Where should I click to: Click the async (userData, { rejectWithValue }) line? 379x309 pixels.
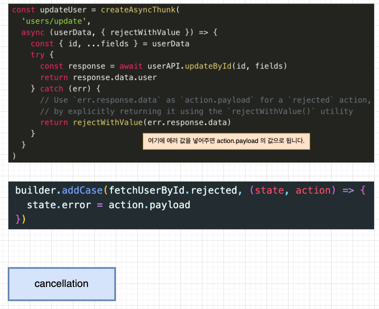(119, 32)
